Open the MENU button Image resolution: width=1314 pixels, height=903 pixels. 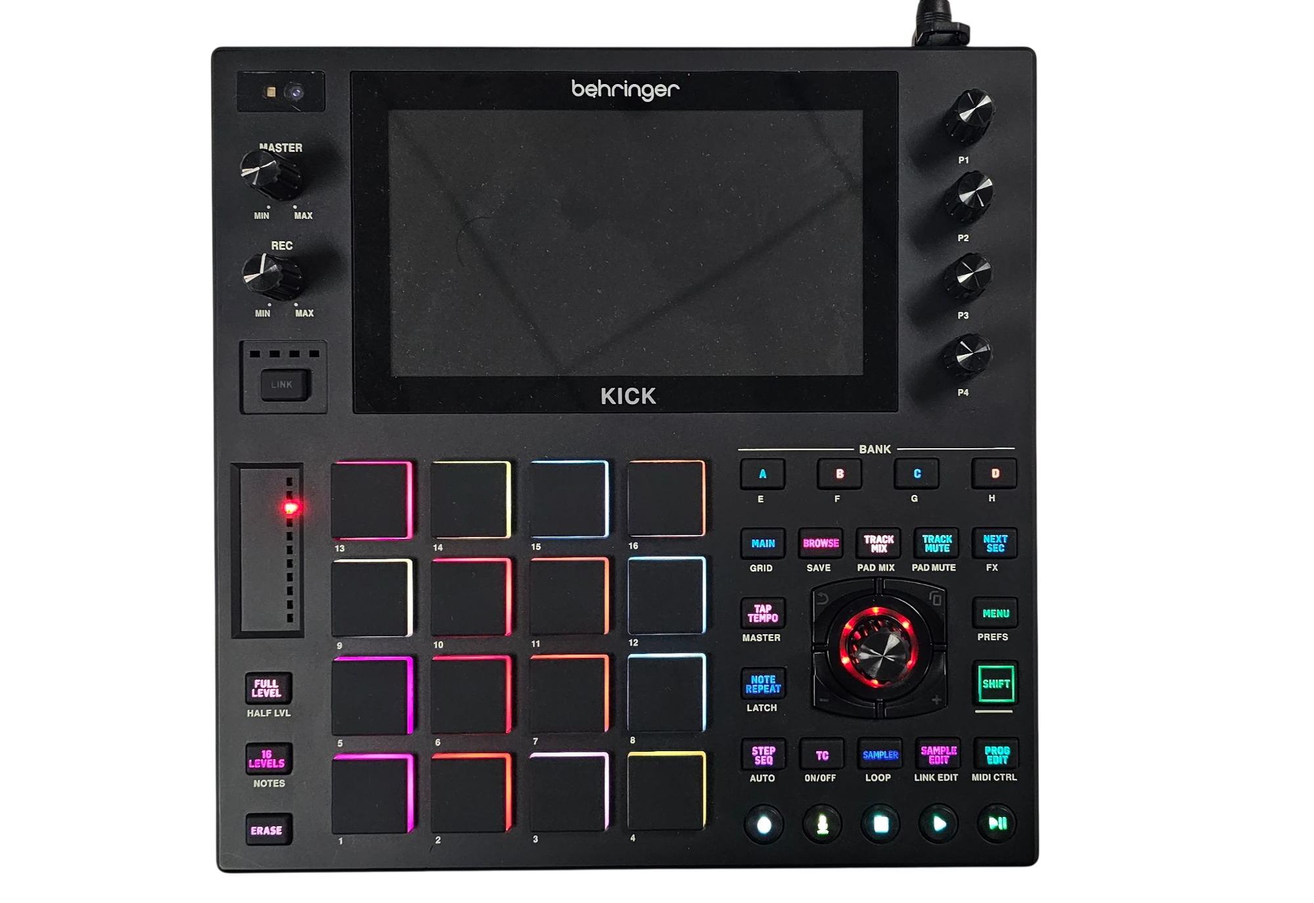coord(995,613)
